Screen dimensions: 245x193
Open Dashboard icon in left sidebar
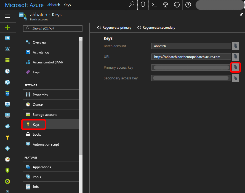pyautogui.click(x=7, y=38)
